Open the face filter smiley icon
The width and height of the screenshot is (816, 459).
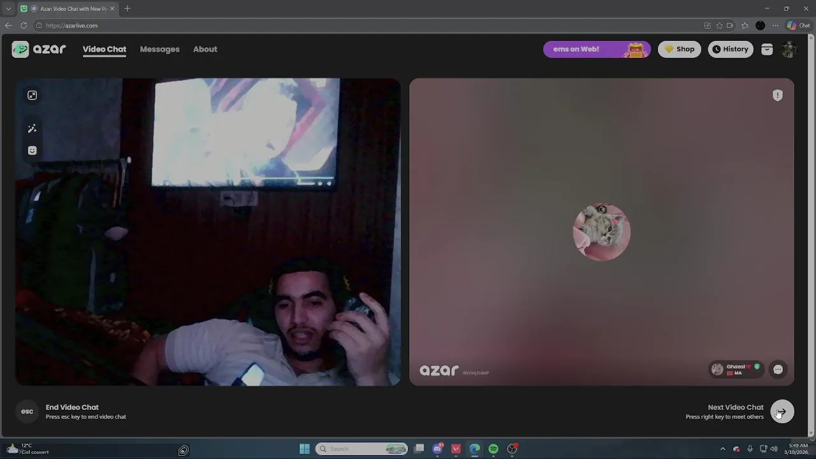click(x=33, y=150)
